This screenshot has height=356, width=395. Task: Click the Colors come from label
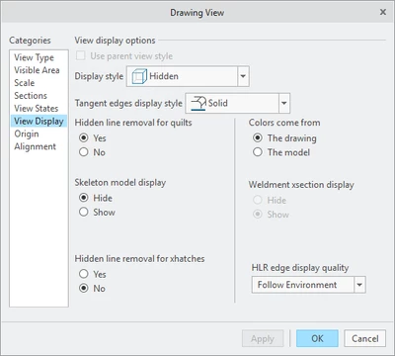click(x=284, y=123)
